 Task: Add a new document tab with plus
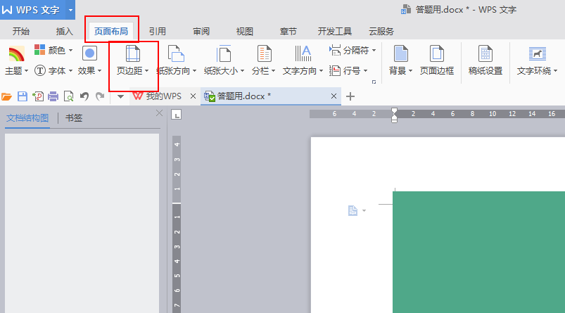pos(350,96)
